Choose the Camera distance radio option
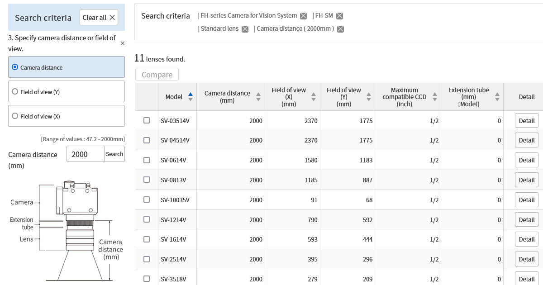This screenshot has width=543, height=285. [x=15, y=67]
